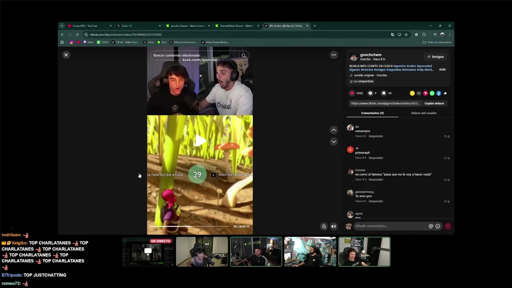Screen dimensions: 512x288
Task: Play the video via center play icon
Action: (200, 140)
